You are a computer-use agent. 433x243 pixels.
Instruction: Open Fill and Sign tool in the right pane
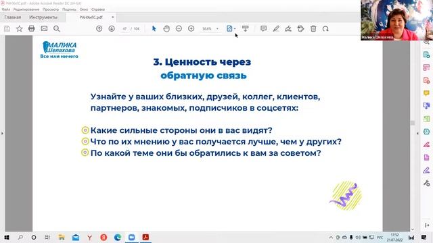[426, 170]
